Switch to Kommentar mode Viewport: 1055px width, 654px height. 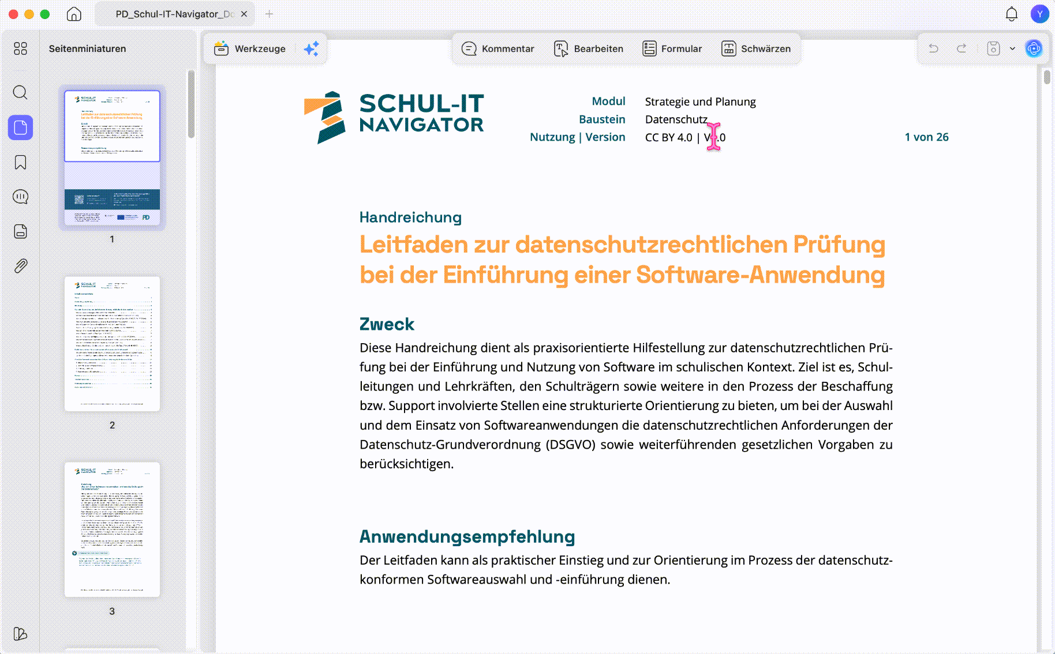coord(498,49)
